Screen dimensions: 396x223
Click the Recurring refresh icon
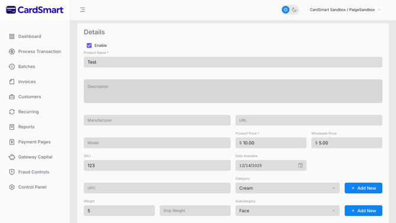12,112
